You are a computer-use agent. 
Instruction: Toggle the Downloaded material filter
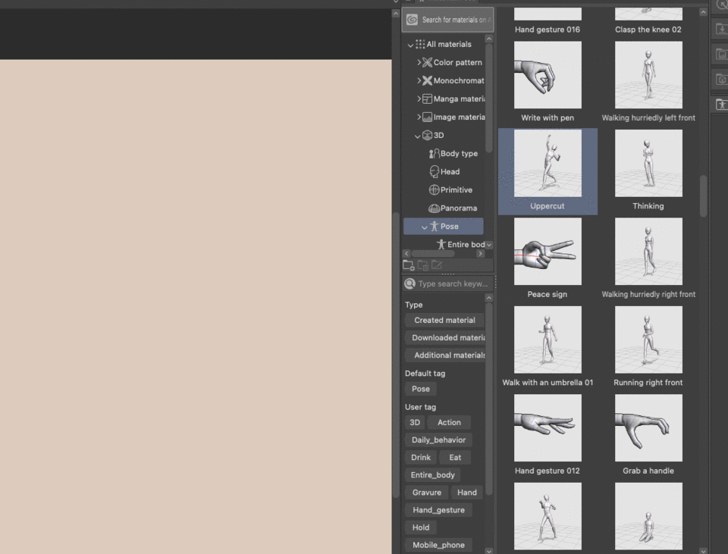point(445,338)
